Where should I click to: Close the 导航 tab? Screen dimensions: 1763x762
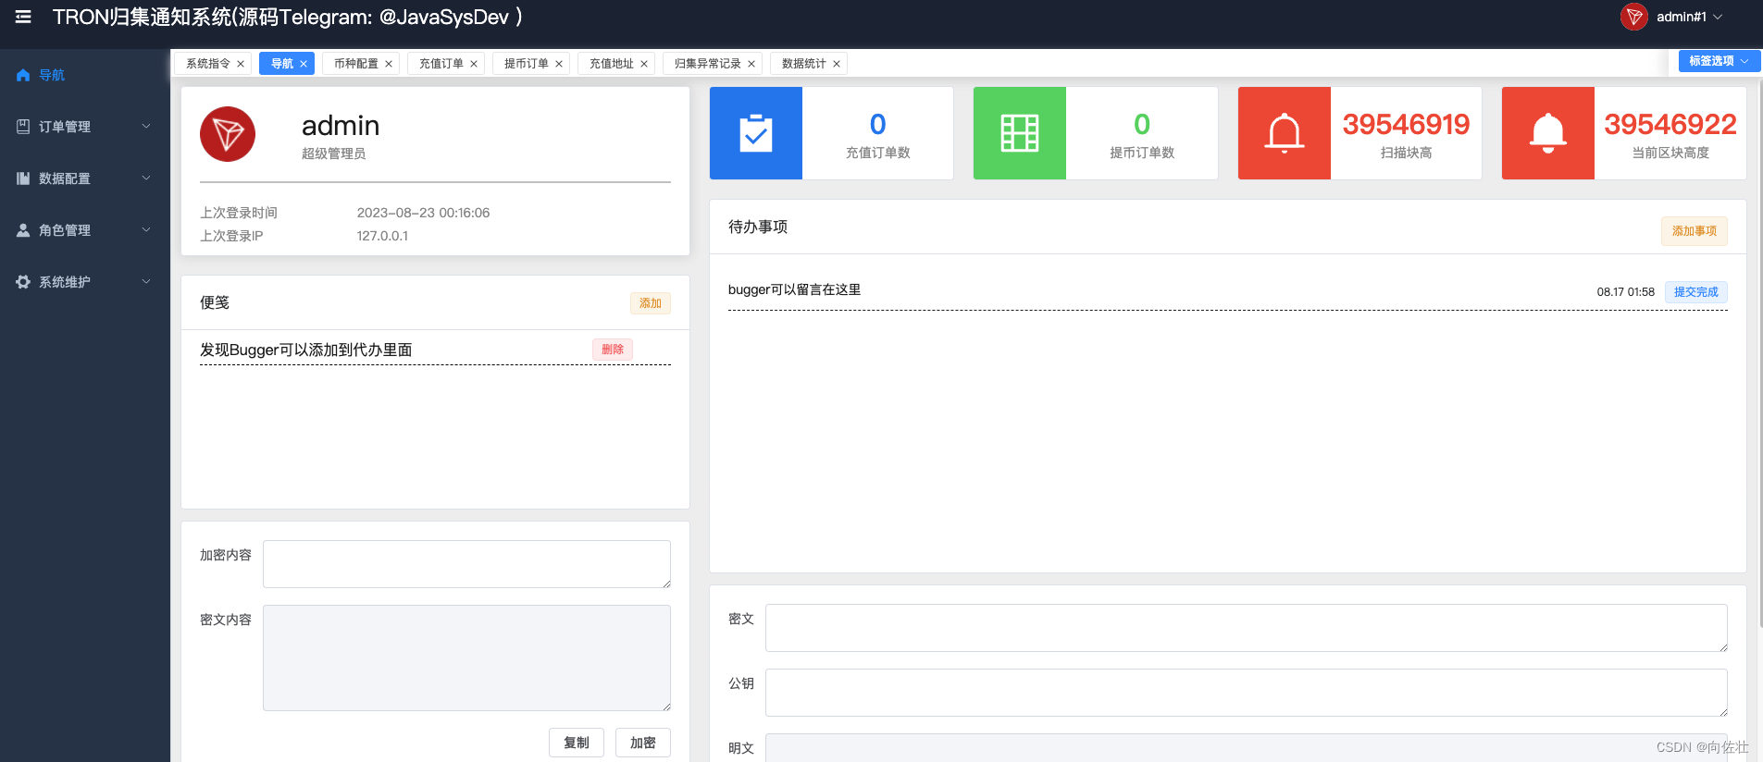304,64
